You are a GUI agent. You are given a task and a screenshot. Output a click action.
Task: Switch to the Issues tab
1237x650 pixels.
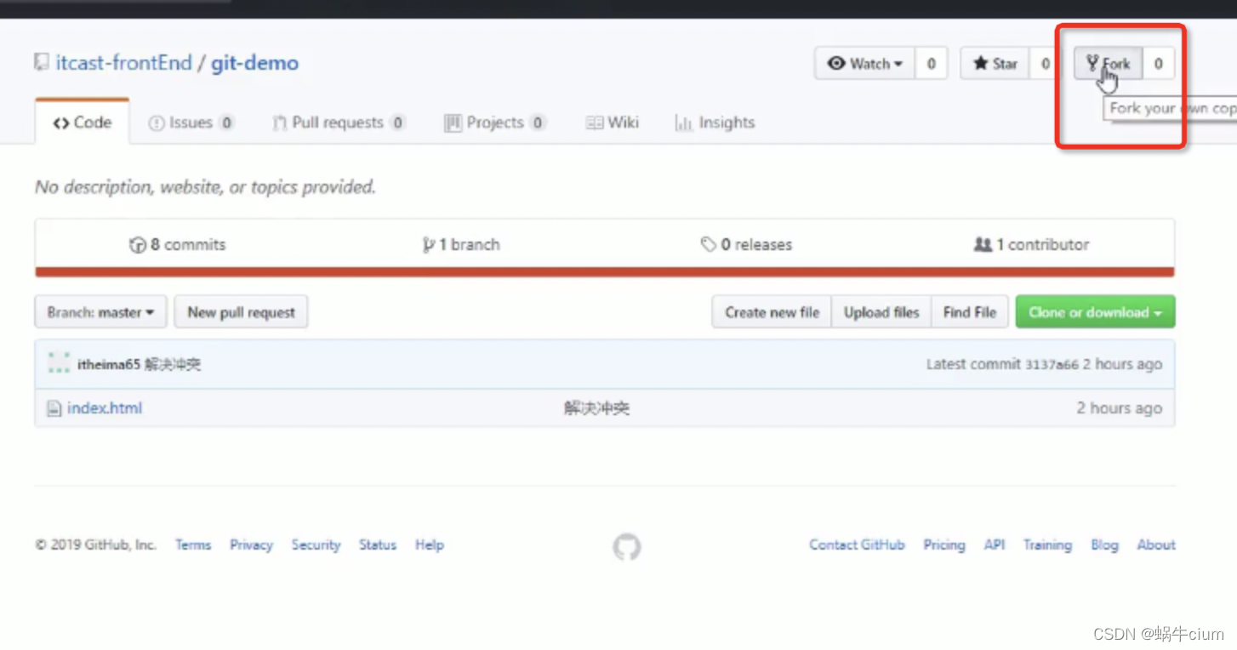pos(191,123)
